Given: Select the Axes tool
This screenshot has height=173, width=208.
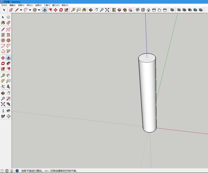Looking at the screenshot, I should (3, 87).
